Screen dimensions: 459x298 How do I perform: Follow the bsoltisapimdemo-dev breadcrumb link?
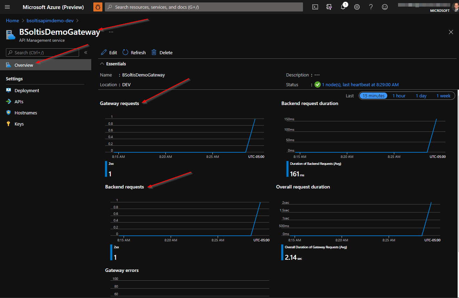tap(50, 21)
